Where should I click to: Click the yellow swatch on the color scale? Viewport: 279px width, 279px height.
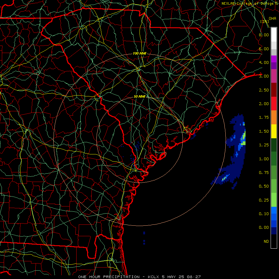tap(274, 131)
